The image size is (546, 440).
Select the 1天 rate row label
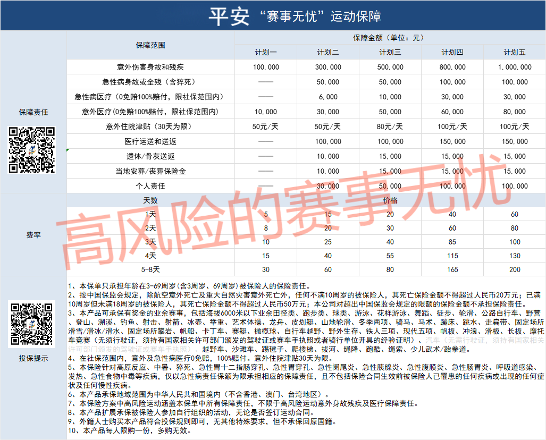(150, 215)
